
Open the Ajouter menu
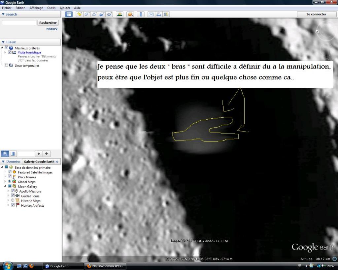tap(65, 8)
